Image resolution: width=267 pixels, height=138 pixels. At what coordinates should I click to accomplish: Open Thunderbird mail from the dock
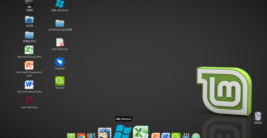pos(105,133)
